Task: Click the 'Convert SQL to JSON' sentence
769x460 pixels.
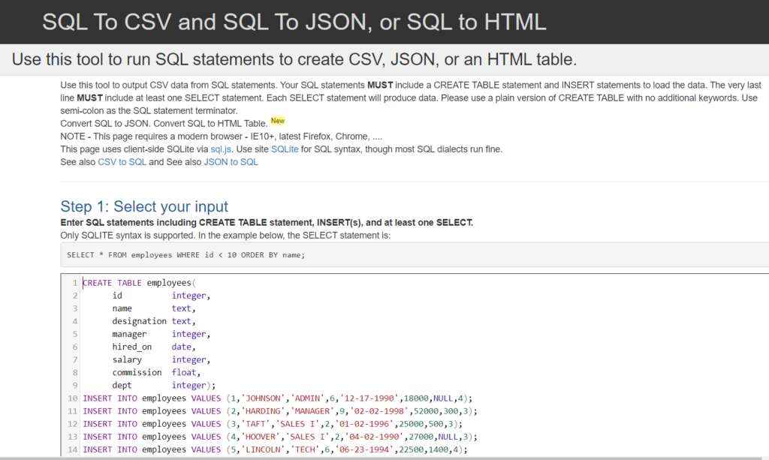Action: (105, 124)
